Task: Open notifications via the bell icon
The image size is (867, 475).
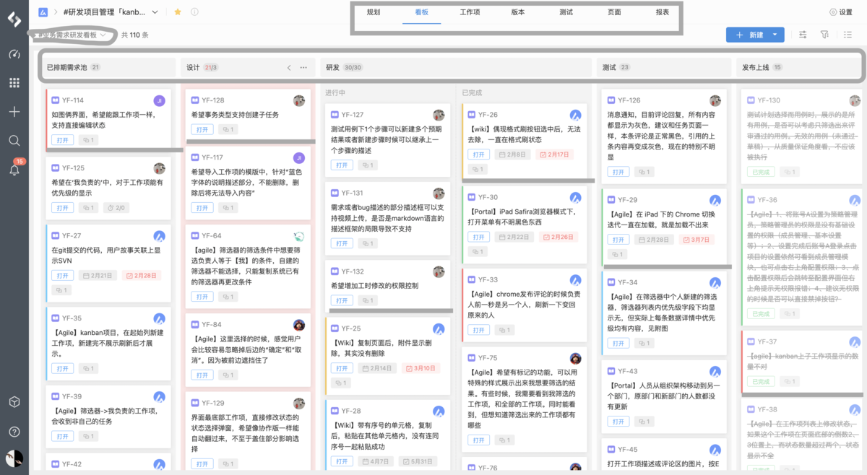Action: tap(14, 170)
